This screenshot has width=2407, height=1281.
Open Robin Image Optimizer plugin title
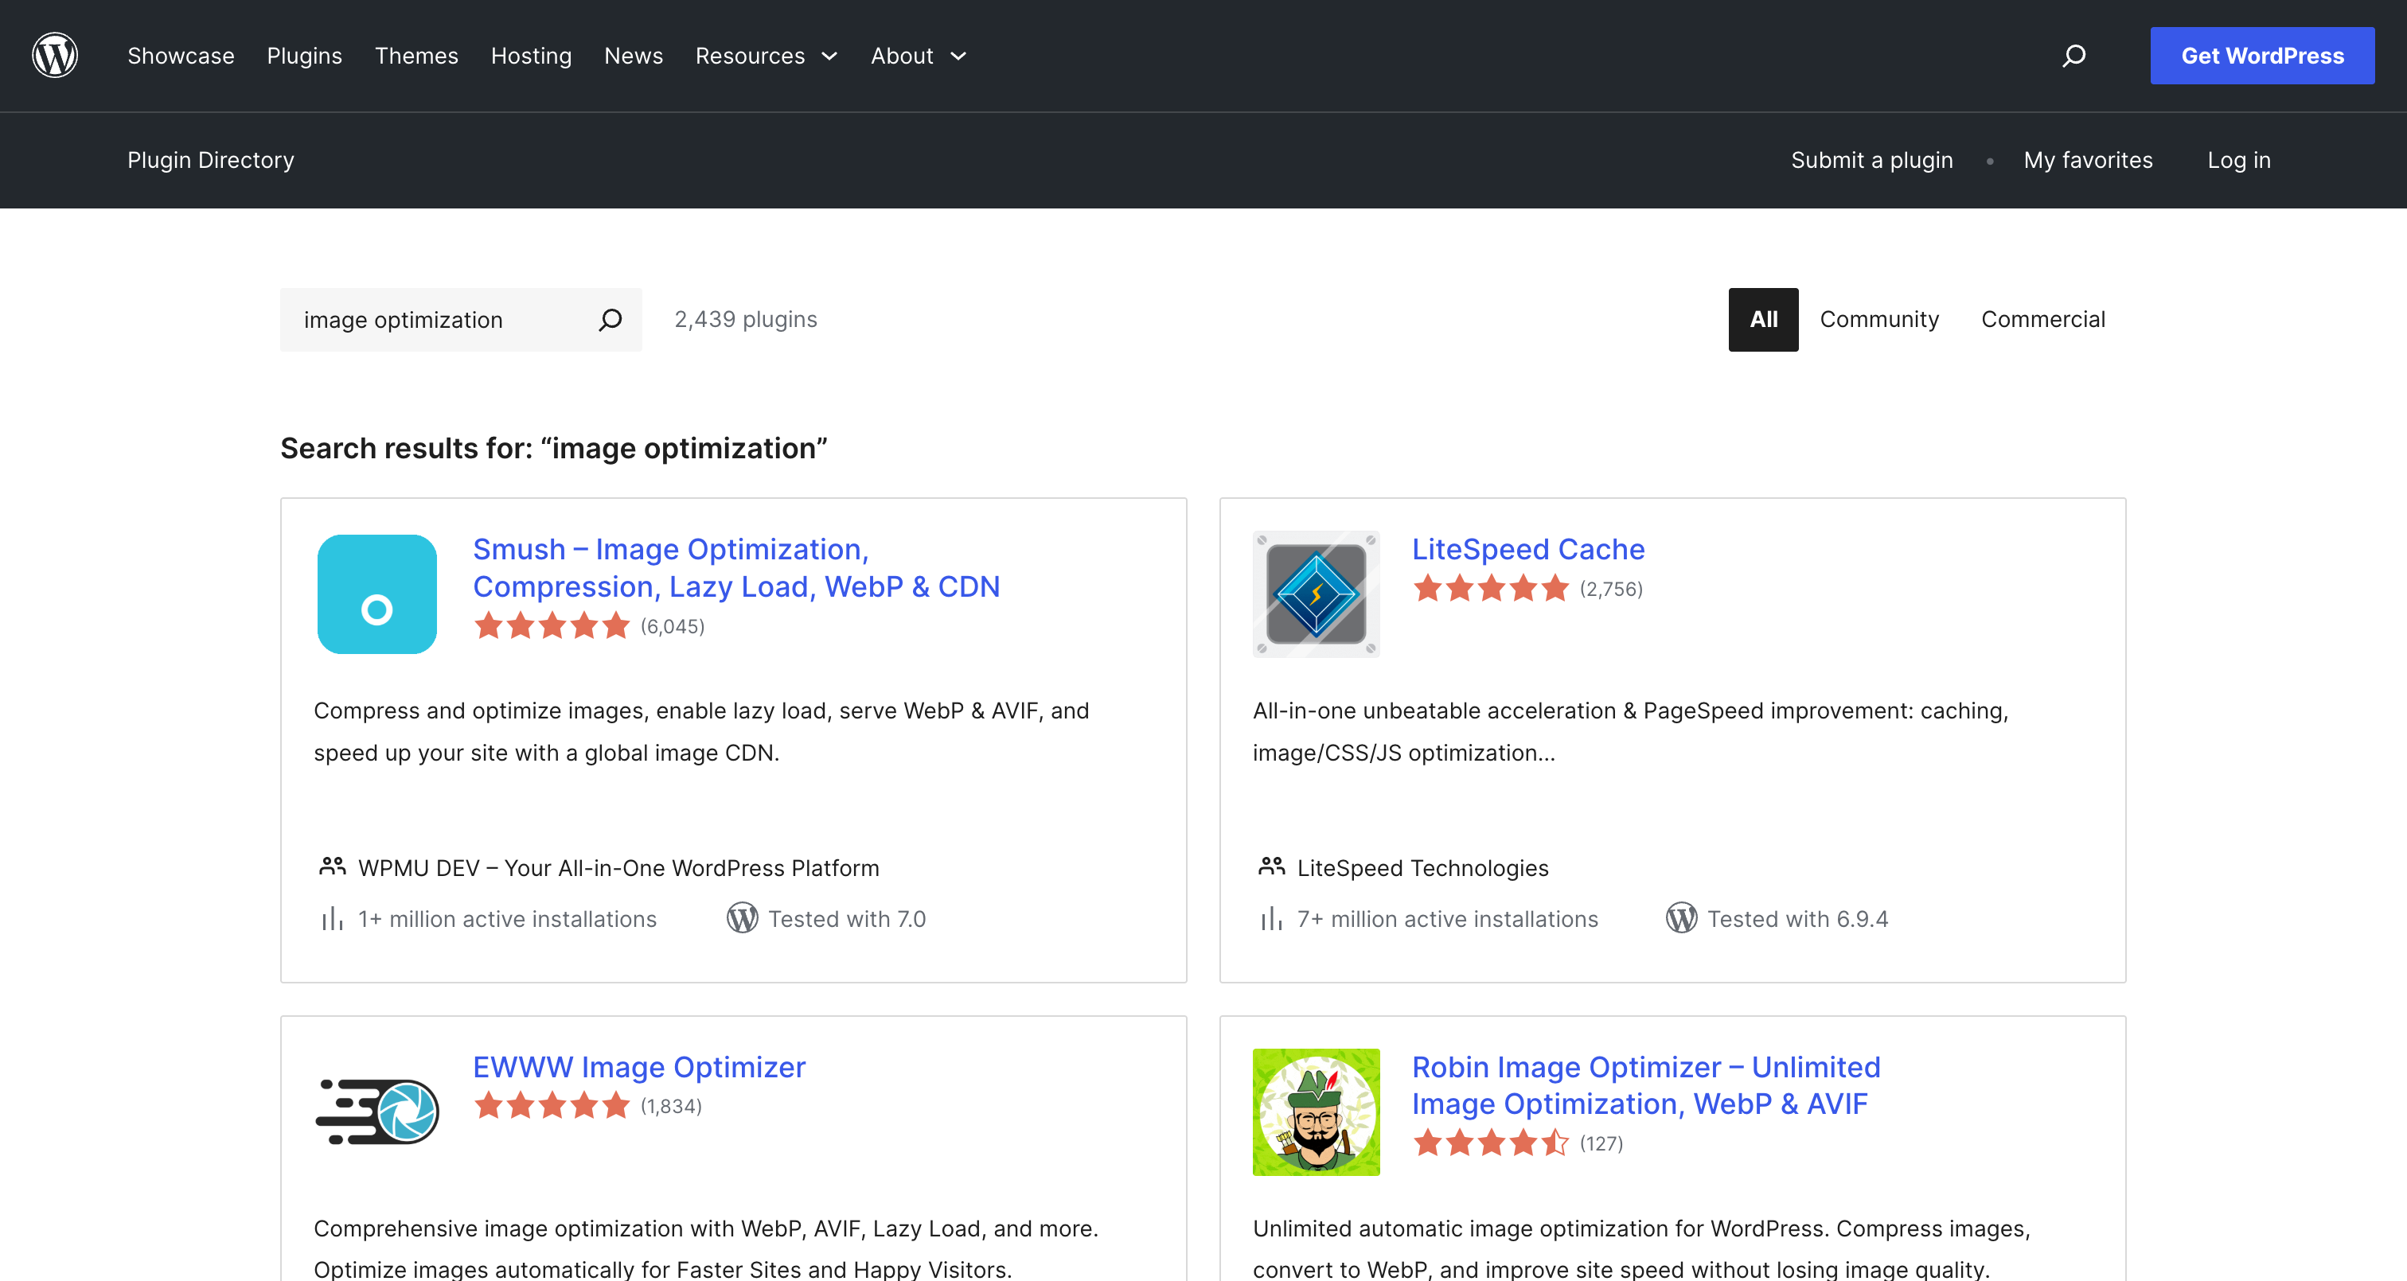point(1645,1086)
